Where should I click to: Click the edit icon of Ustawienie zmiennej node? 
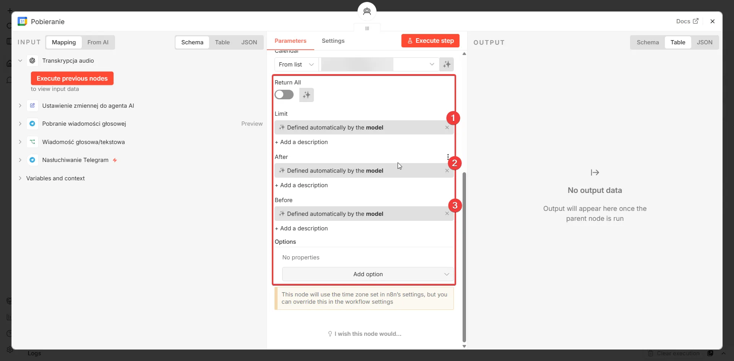click(32, 106)
